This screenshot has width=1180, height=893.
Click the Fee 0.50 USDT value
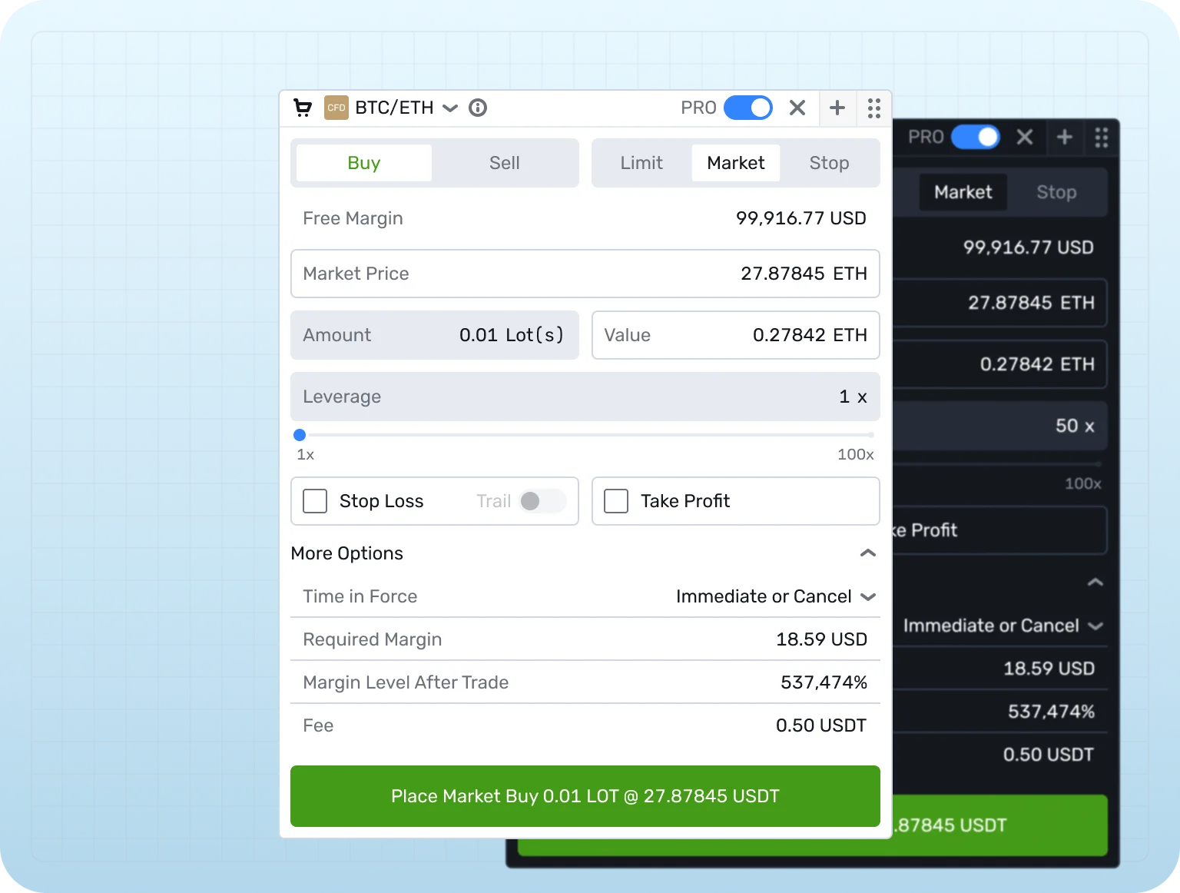coord(821,725)
